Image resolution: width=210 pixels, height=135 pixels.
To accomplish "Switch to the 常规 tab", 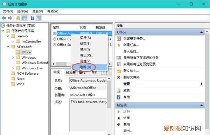I will [56, 72].
